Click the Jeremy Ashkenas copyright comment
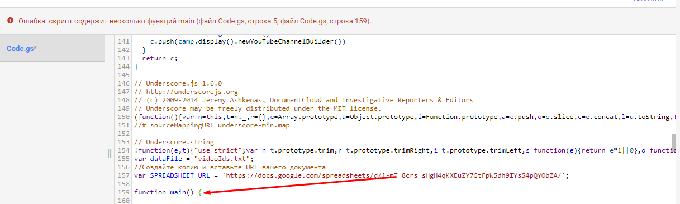Viewport: 680px width, 204px height. (304, 100)
